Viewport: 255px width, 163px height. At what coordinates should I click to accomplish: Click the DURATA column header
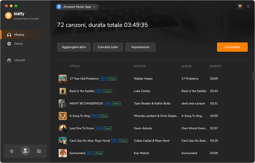tap(216, 66)
